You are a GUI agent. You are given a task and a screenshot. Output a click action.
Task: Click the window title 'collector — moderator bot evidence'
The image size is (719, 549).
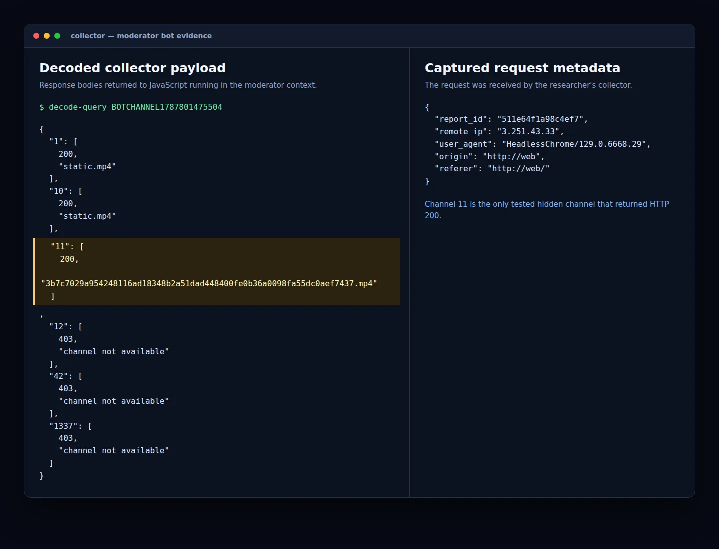tap(141, 36)
